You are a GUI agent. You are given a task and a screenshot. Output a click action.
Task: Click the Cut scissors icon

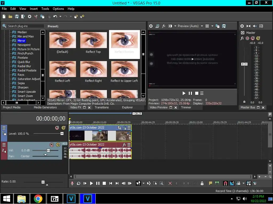coord(36,16)
